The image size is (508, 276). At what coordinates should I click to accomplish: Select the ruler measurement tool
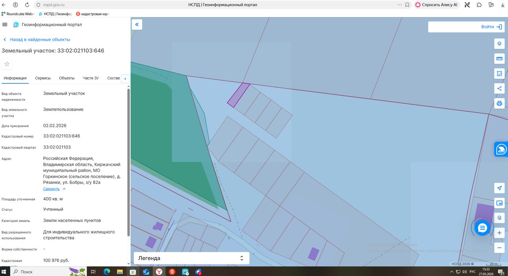pos(499,59)
